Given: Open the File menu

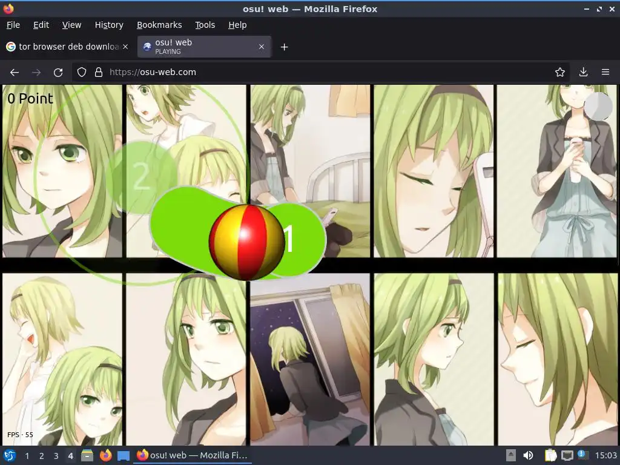Looking at the screenshot, I should (13, 25).
